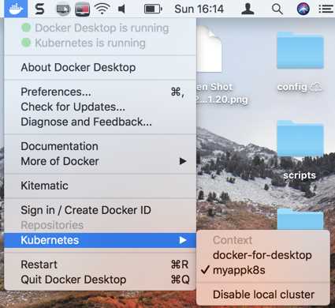This screenshot has width=335, height=308.
Task: Open Notification Center list icon
Action: [326, 9]
